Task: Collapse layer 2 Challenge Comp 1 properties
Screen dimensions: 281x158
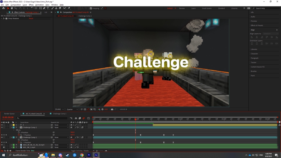Action: coord(11,127)
